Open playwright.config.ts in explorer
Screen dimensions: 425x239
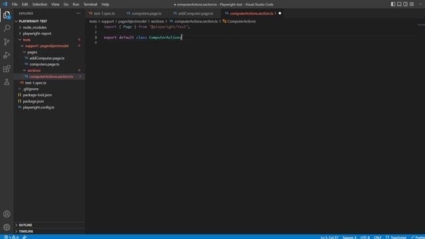39,108
